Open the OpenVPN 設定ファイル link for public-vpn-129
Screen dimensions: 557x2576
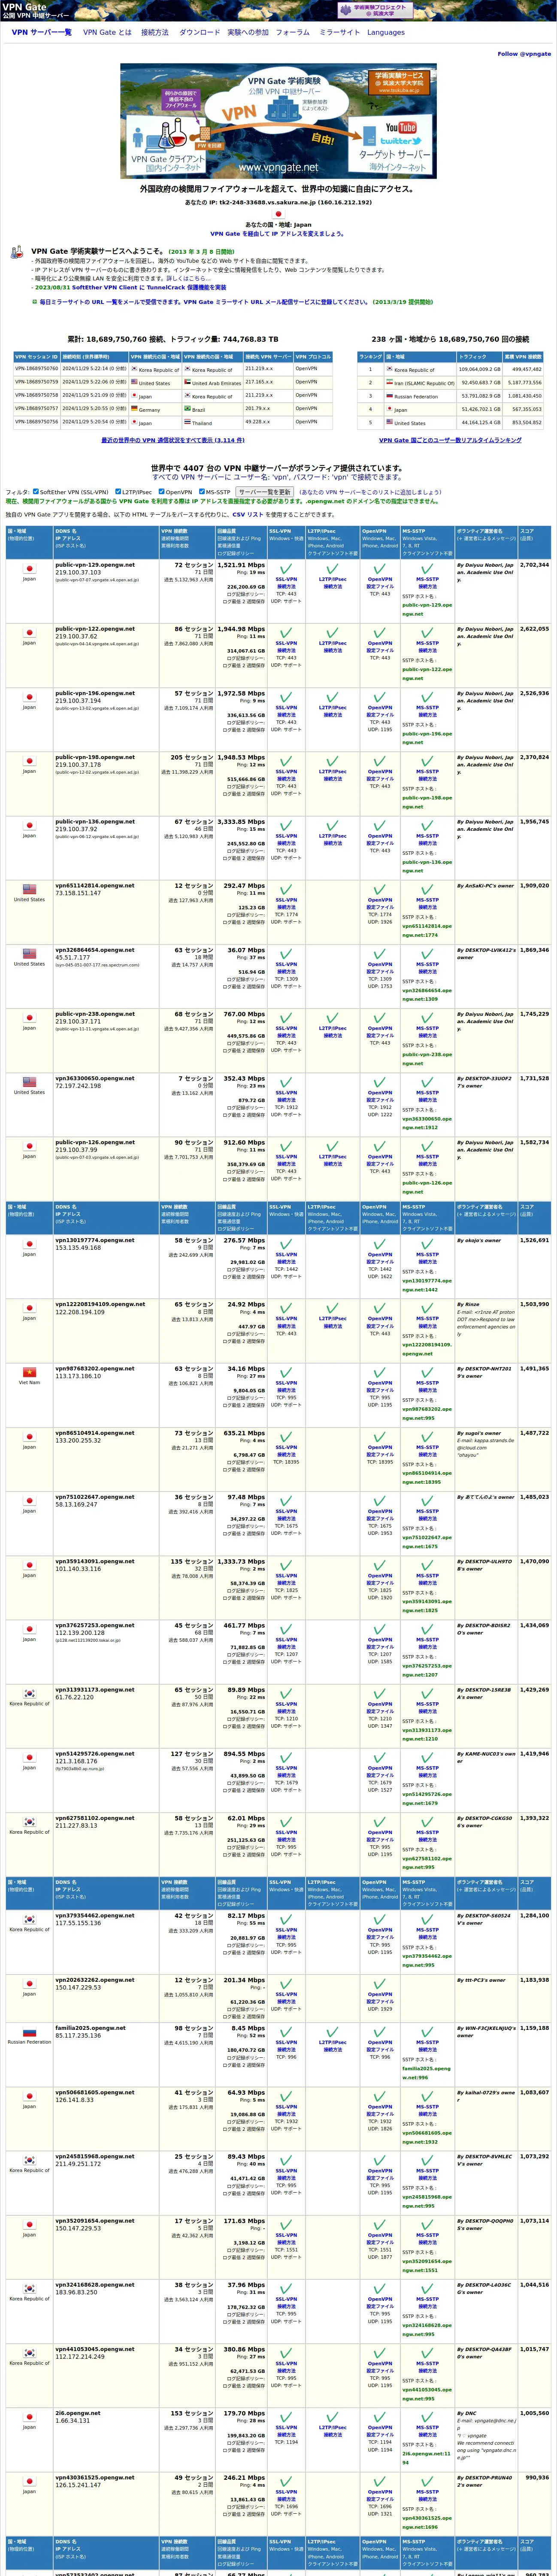pyautogui.click(x=380, y=587)
